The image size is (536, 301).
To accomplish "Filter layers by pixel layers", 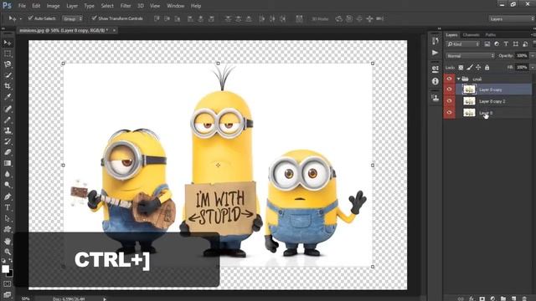I will 487,44.
